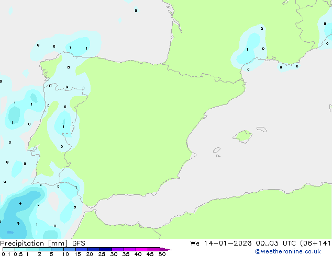332x256 pixels.
Task: Click the legend swatch between 0.1 and 0.5
Action: tap(9, 249)
